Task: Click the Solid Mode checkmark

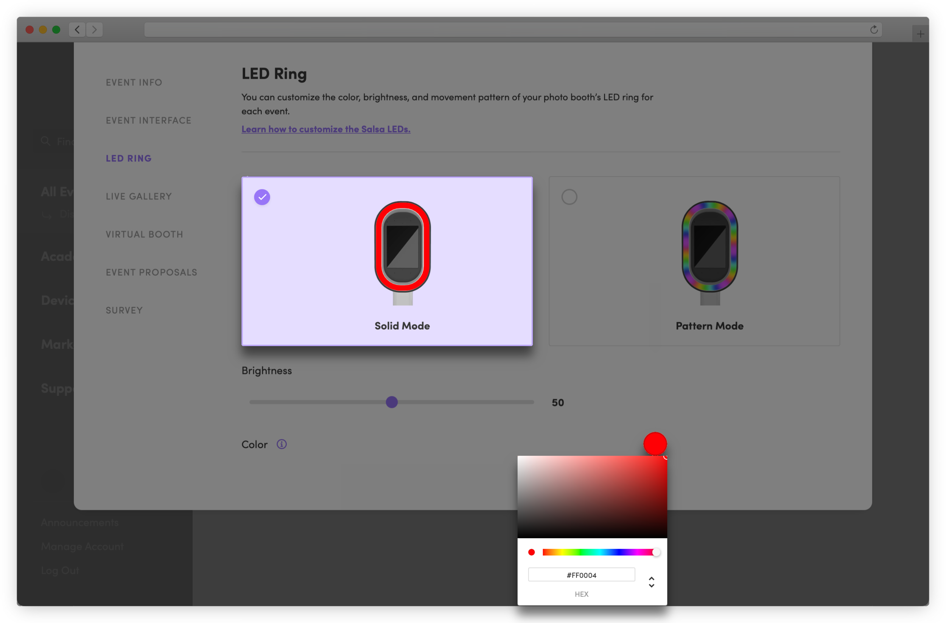Action: [x=262, y=197]
